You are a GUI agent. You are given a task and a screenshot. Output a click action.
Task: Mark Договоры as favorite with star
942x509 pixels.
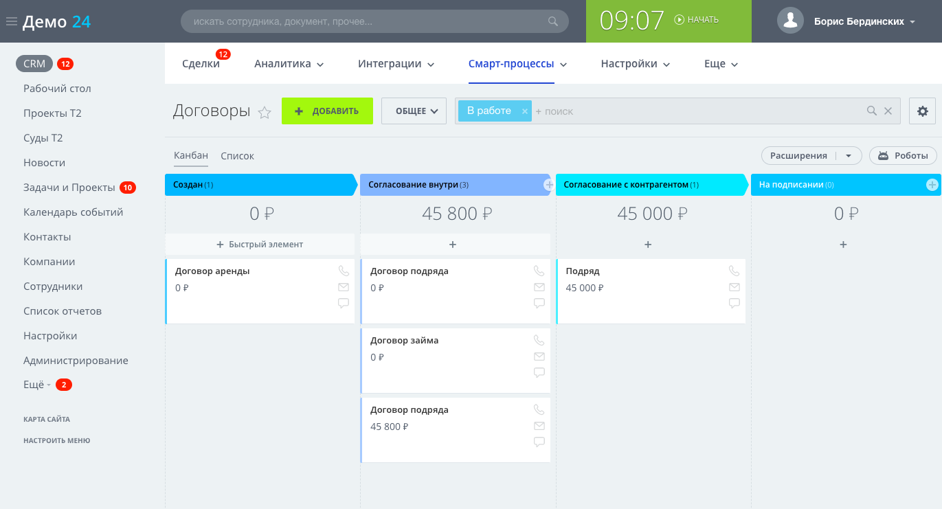[265, 113]
